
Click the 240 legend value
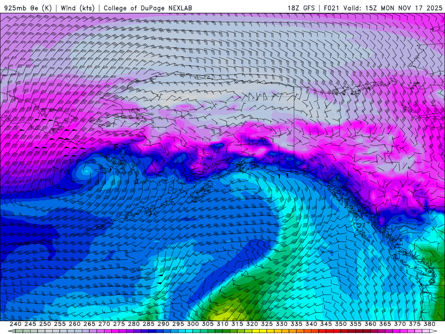pyautogui.click(x=16, y=324)
